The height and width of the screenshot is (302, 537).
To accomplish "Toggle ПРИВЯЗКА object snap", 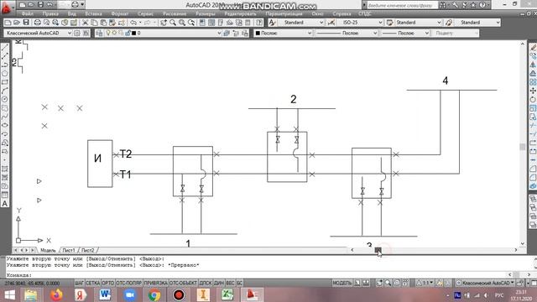I will [155, 284].
